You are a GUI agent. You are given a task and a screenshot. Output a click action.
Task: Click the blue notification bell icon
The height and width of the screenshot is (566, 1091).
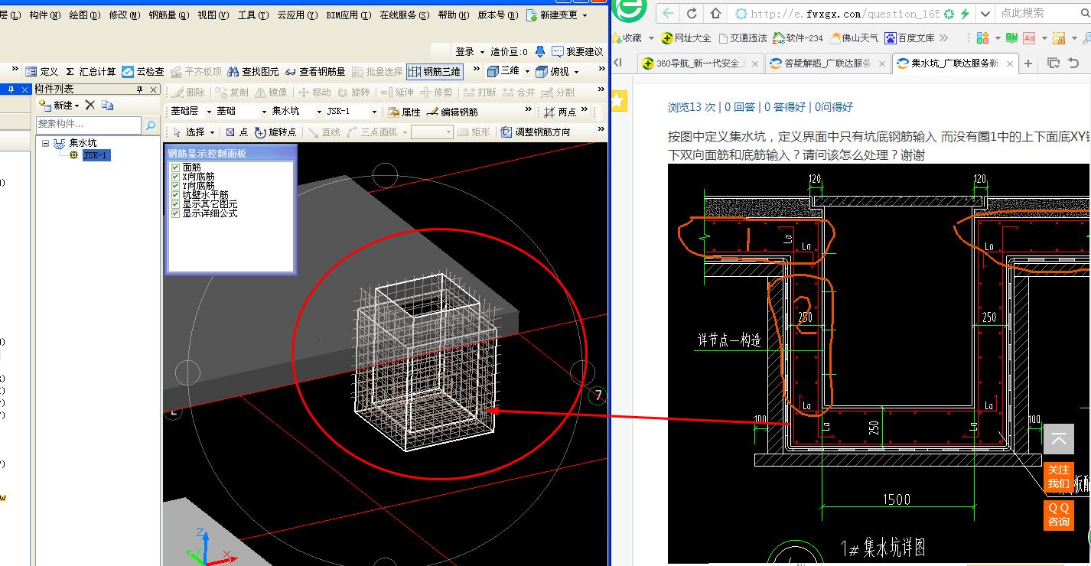click(x=540, y=51)
